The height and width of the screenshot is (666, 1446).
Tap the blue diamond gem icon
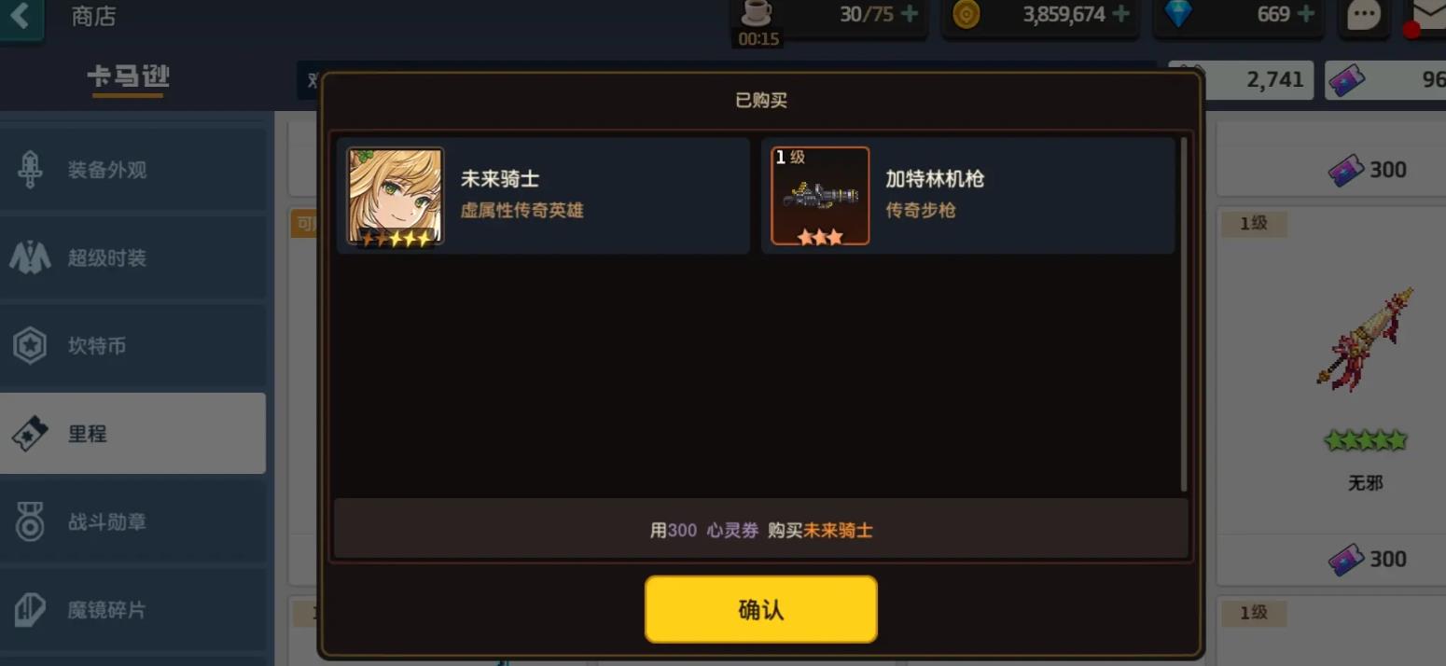[1178, 14]
